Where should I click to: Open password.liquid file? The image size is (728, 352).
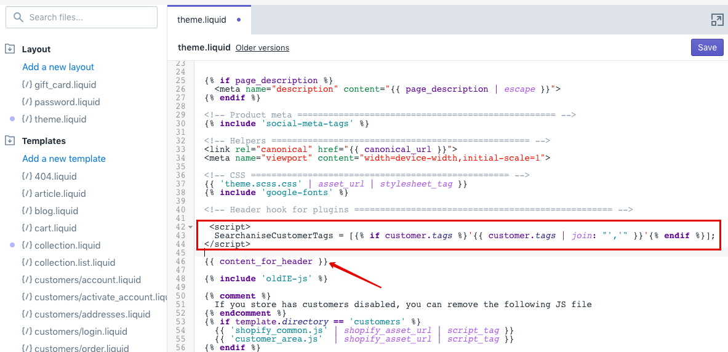[x=67, y=102]
